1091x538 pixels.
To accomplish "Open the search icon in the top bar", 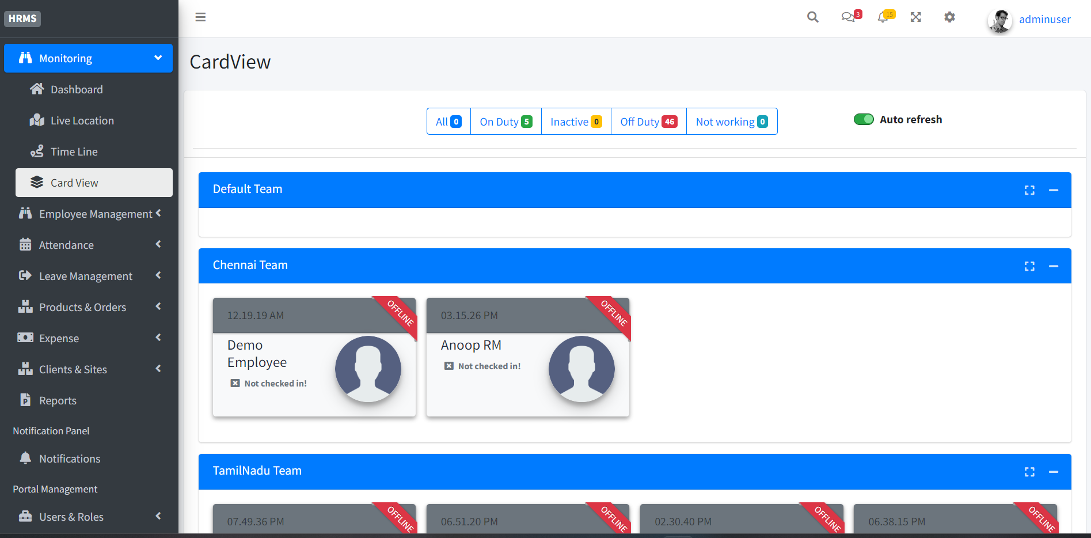I will 812,17.
